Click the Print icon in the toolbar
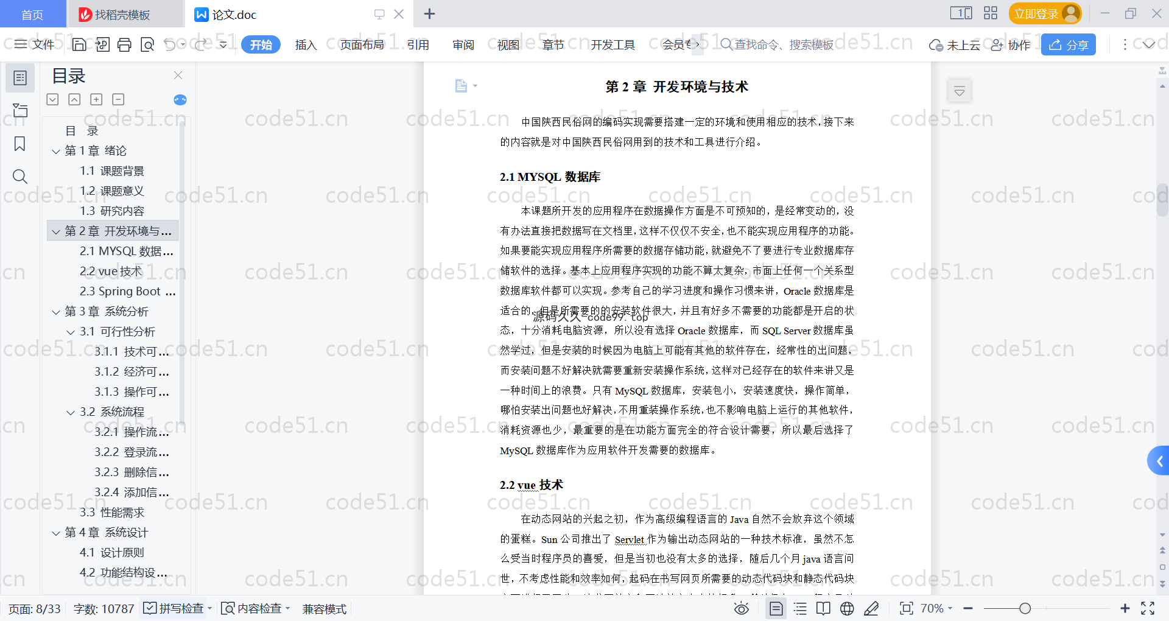 pyautogui.click(x=124, y=44)
